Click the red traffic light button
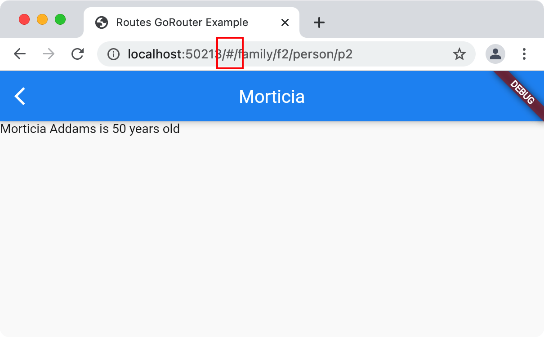 (24, 19)
